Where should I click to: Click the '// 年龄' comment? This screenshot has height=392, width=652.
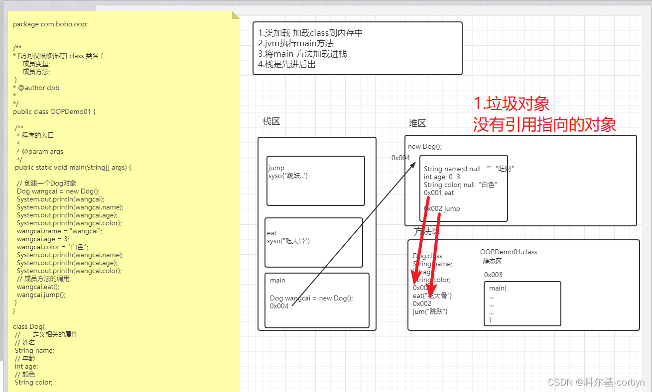25,358
